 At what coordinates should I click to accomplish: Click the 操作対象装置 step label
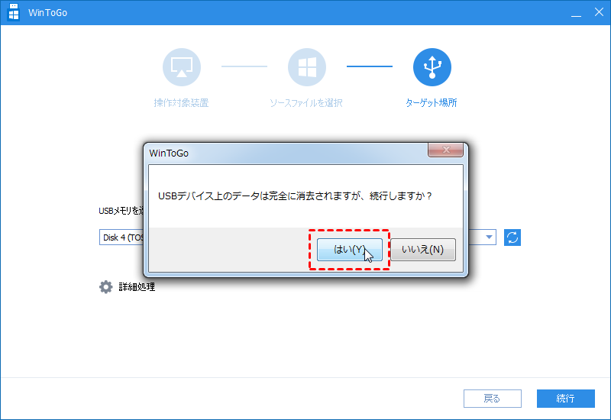(x=182, y=103)
